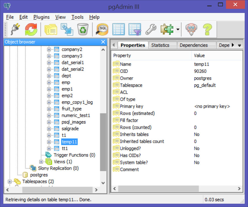Refresh the selected object
The image size is (248, 207).
tap(31, 29)
